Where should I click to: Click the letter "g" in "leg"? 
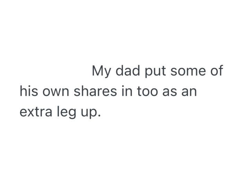(x=72, y=114)
